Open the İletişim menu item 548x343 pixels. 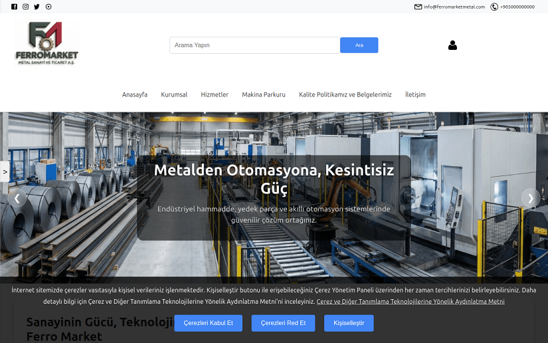pos(415,94)
